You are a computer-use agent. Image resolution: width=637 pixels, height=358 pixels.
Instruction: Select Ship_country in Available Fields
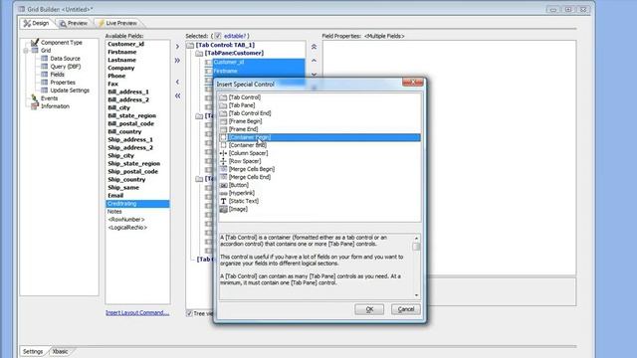click(x=126, y=179)
